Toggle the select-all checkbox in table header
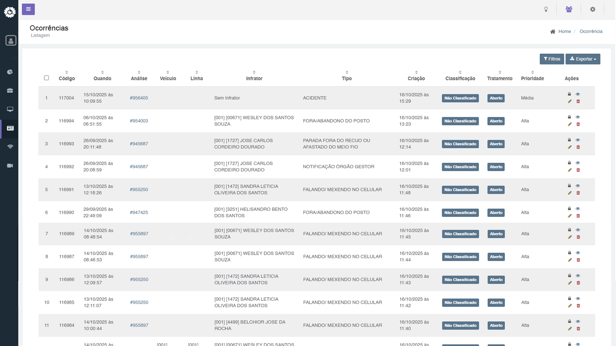 click(x=47, y=78)
